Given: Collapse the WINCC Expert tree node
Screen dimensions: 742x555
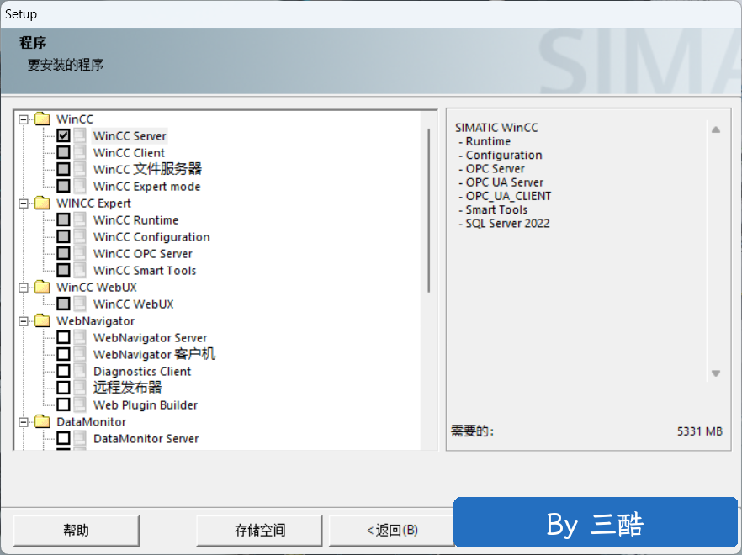Looking at the screenshot, I should click(24, 203).
